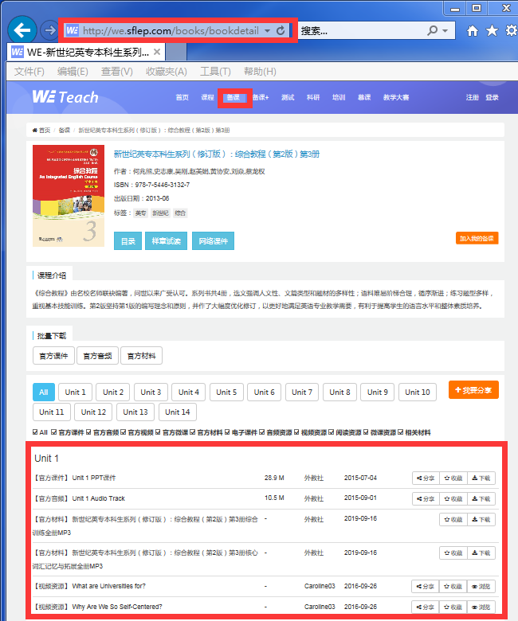Toggle the 电子课件 filter checkbox
The image size is (518, 621).
227,432
